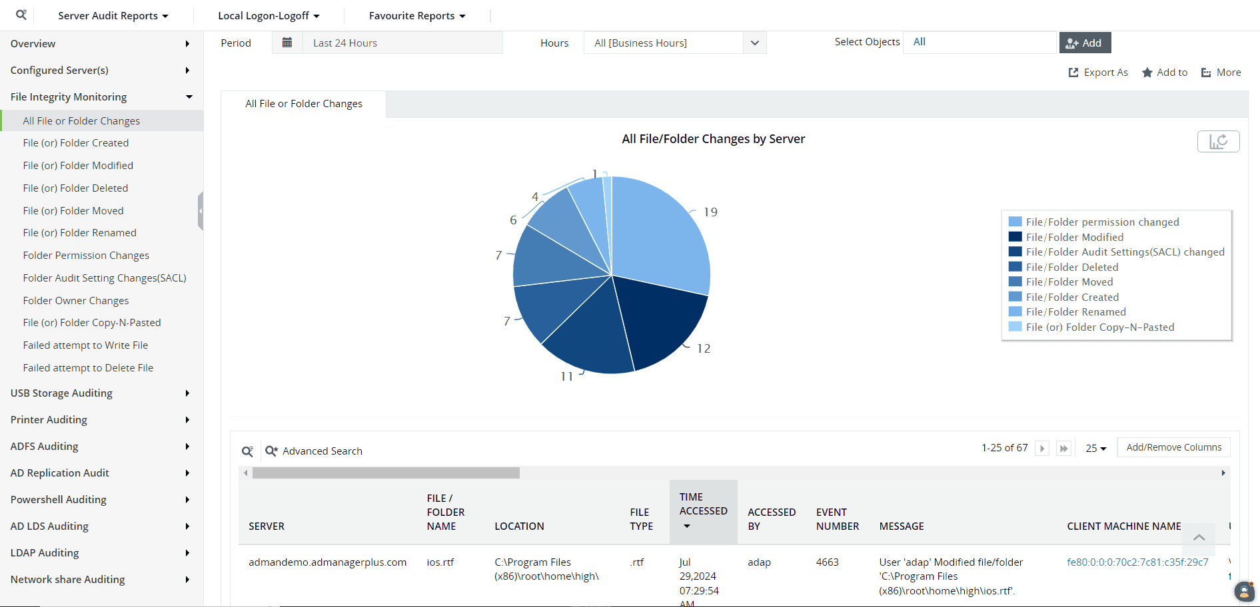
Task: Click the scroll-to-top arrow button
Action: [x=1198, y=538]
